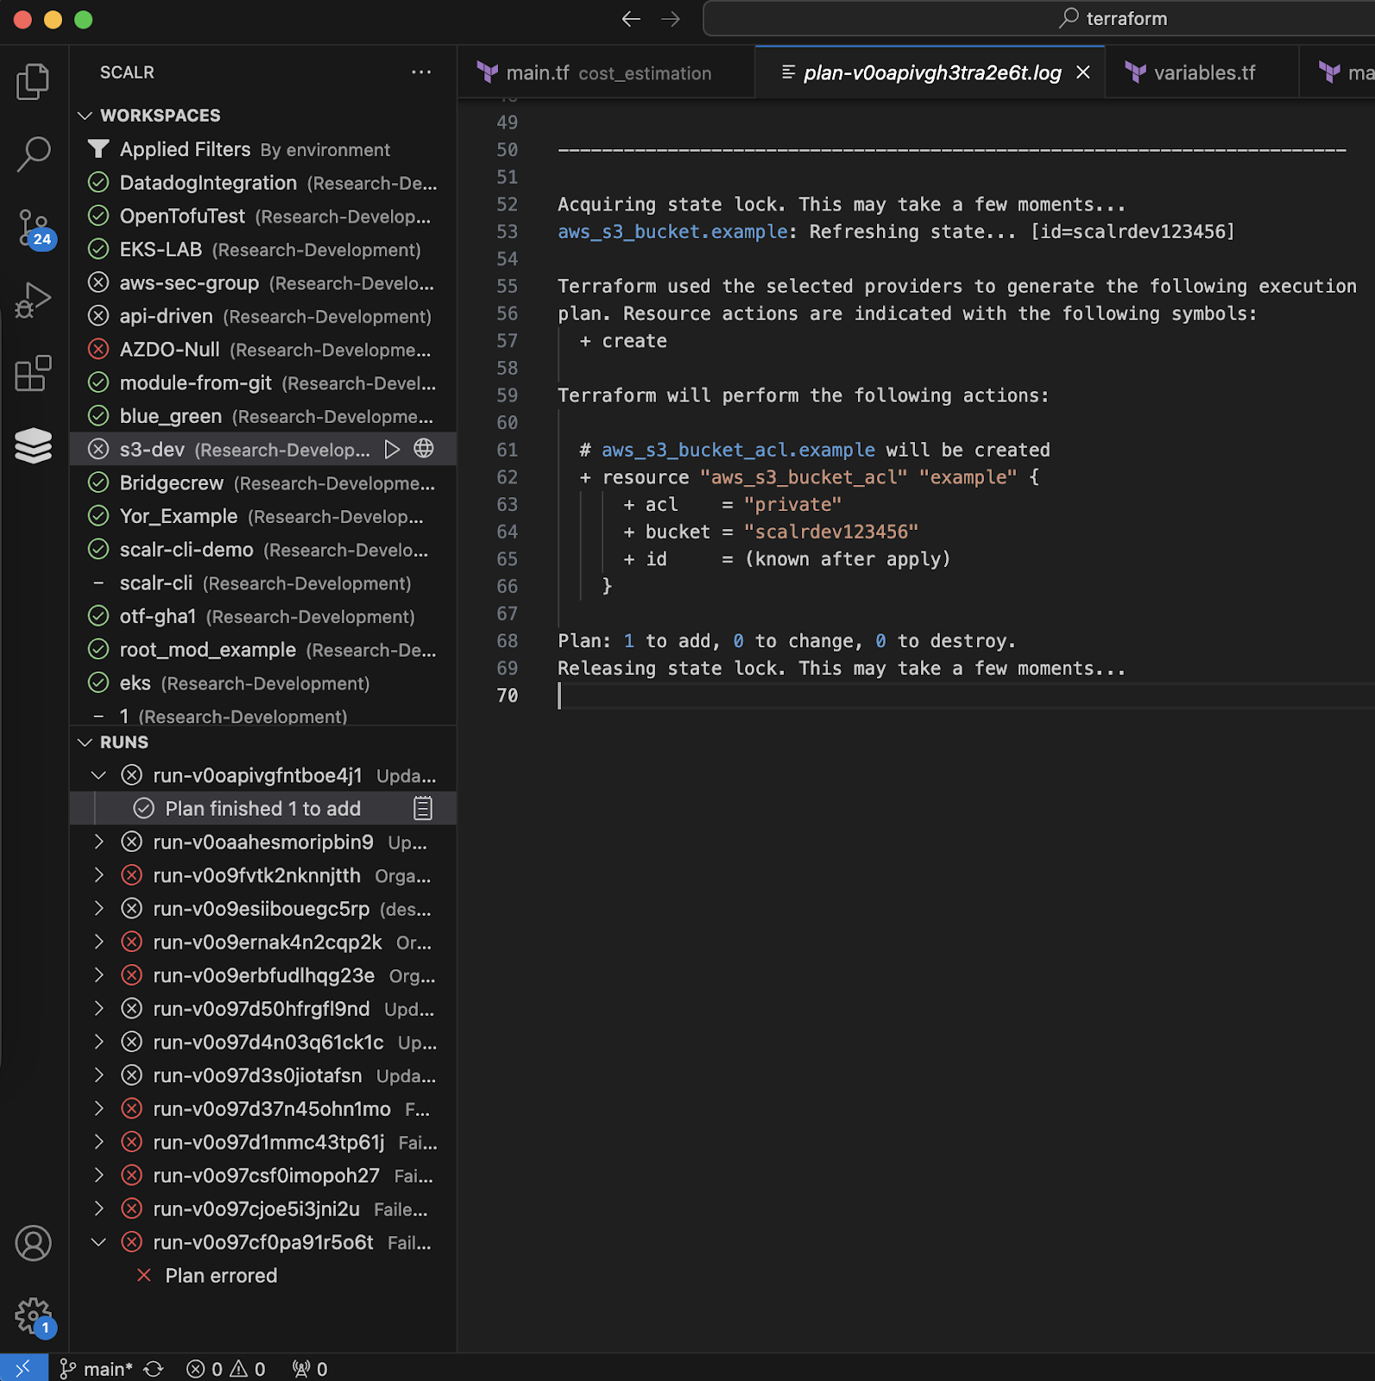Image resolution: width=1375 pixels, height=1381 pixels.
Task: Collapse run-v0o97cf0pa91r5o6t node
Action: click(98, 1242)
